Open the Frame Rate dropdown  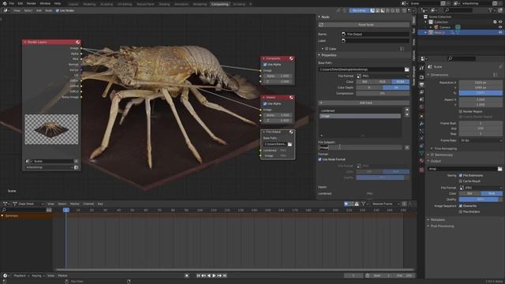click(x=481, y=140)
